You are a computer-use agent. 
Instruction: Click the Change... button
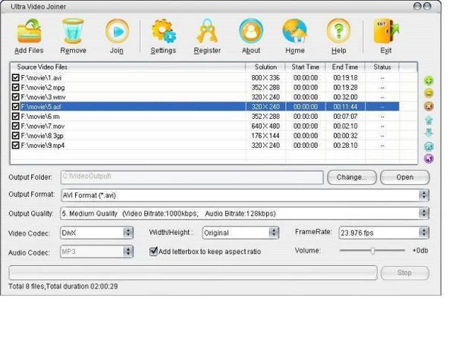[352, 177]
